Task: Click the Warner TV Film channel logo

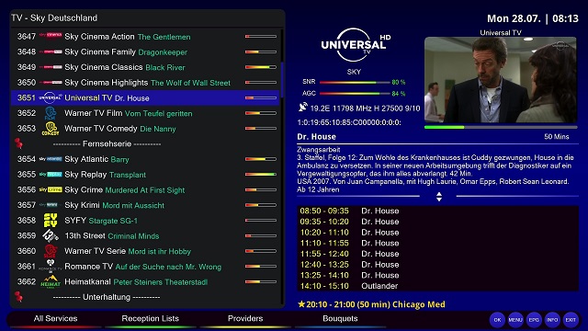Action: tap(51, 113)
